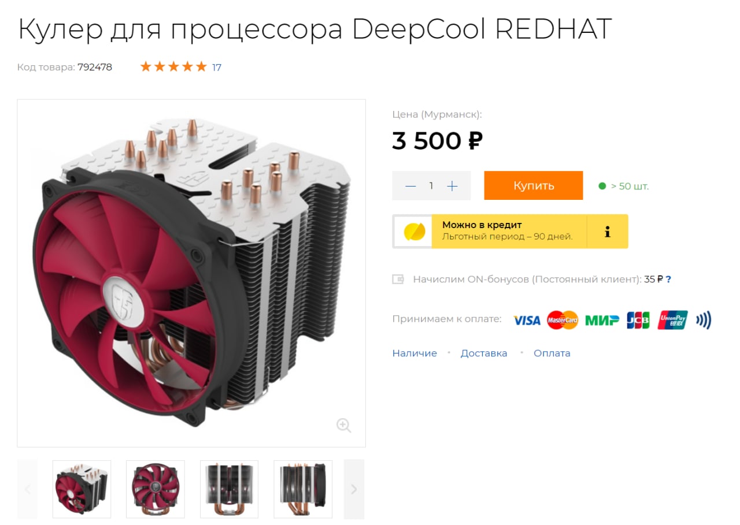740x525 pixels.
Task: Click the info icon in credit banner
Action: tap(607, 232)
